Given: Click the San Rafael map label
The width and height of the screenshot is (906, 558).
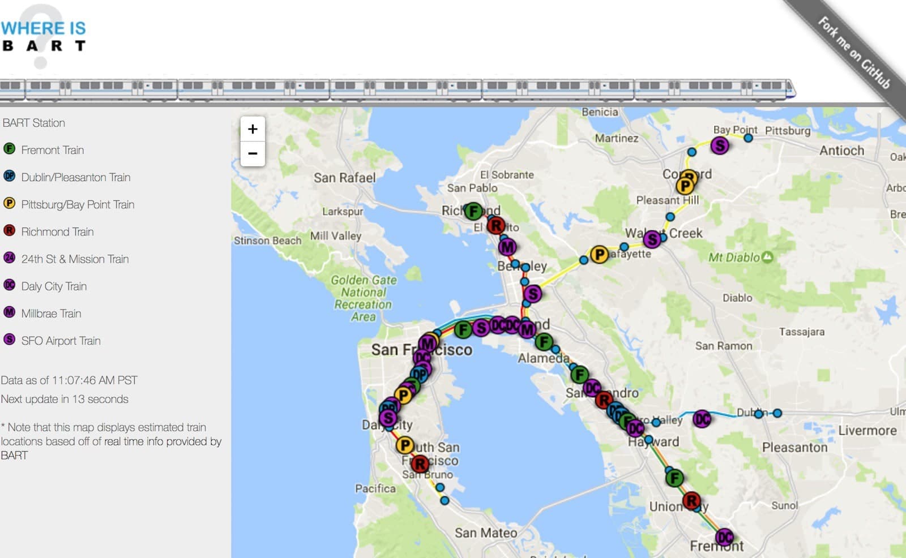Looking at the screenshot, I should 344,178.
